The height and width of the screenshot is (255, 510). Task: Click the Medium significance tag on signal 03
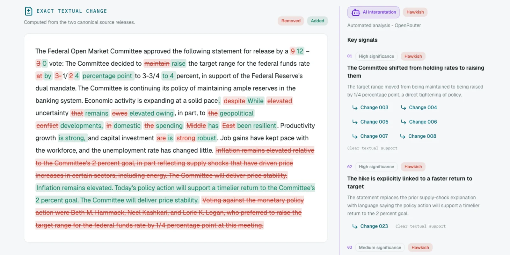click(380, 248)
